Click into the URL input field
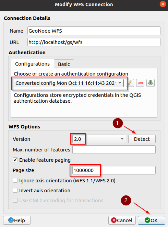 point(94,42)
